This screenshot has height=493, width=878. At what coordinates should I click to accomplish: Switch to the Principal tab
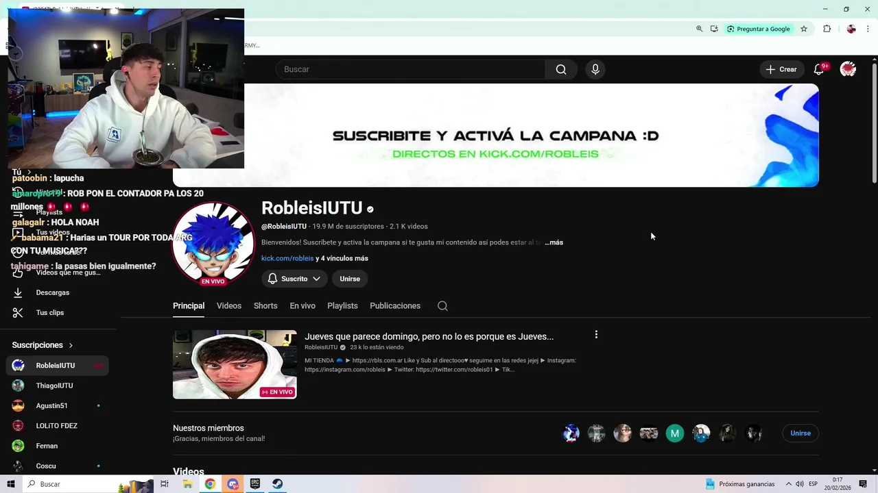pos(189,306)
